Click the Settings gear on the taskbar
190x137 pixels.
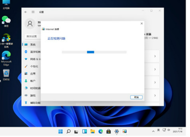coord(116,131)
